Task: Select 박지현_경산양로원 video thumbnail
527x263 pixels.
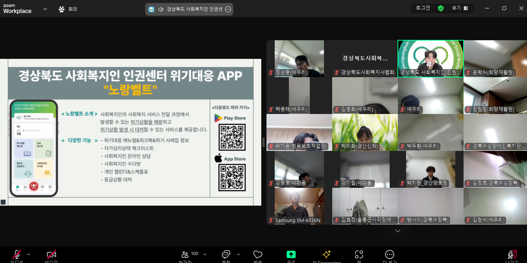Action: pos(430,169)
